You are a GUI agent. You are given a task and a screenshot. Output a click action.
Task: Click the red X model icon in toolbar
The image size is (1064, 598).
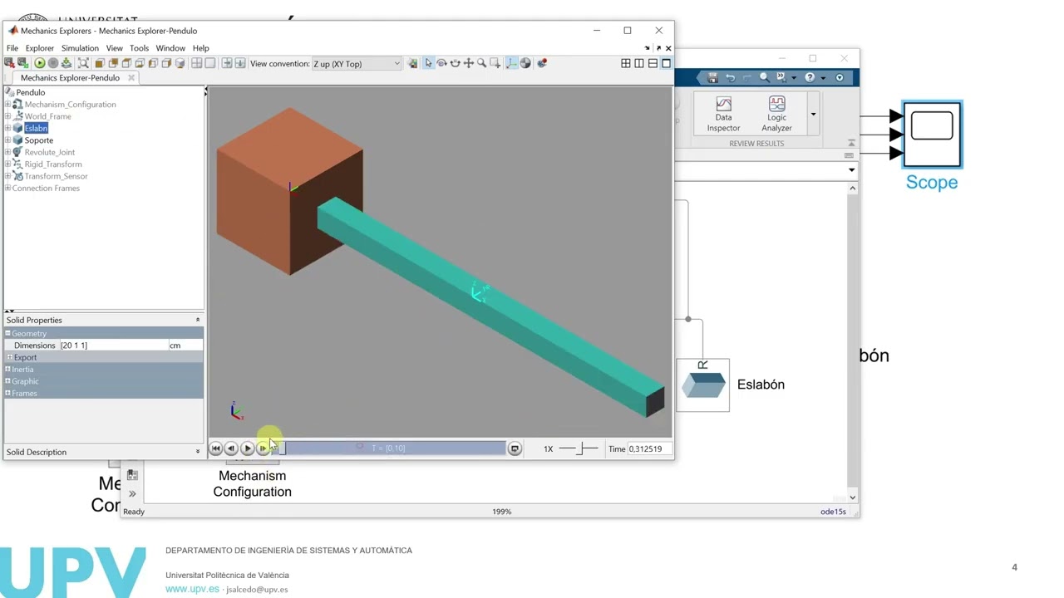(x=10, y=63)
